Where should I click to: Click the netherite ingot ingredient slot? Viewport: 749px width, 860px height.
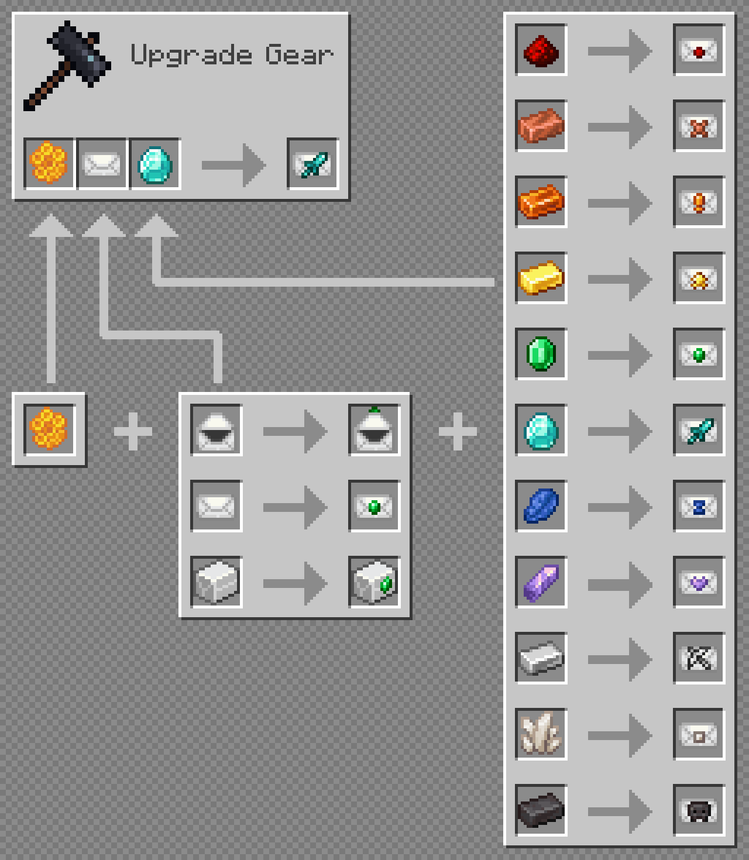541,810
